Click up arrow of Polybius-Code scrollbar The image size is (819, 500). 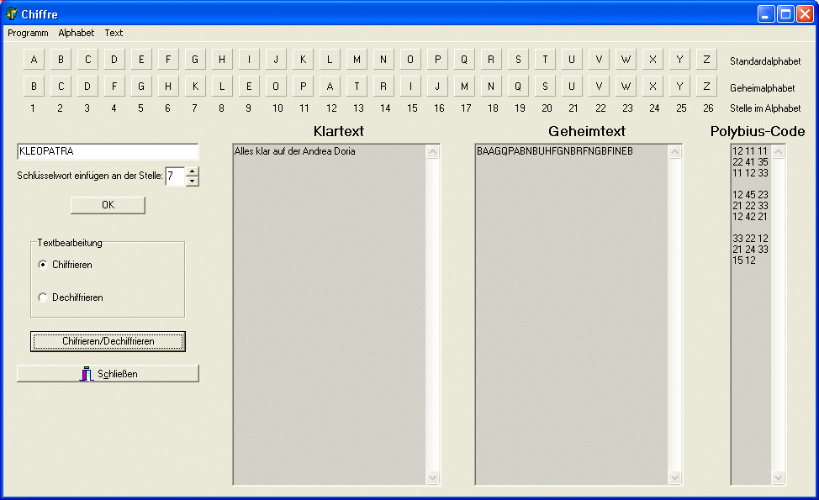coord(779,152)
